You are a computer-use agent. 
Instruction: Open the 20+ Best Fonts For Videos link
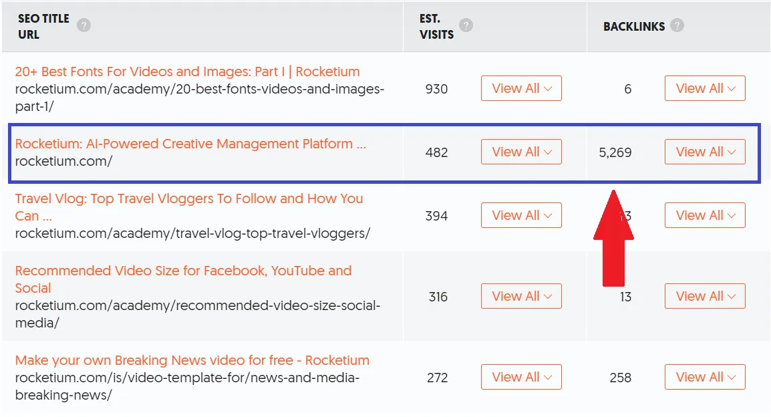(187, 72)
